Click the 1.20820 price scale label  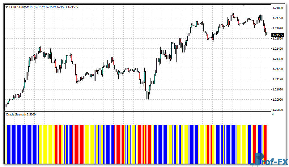click(x=278, y=110)
